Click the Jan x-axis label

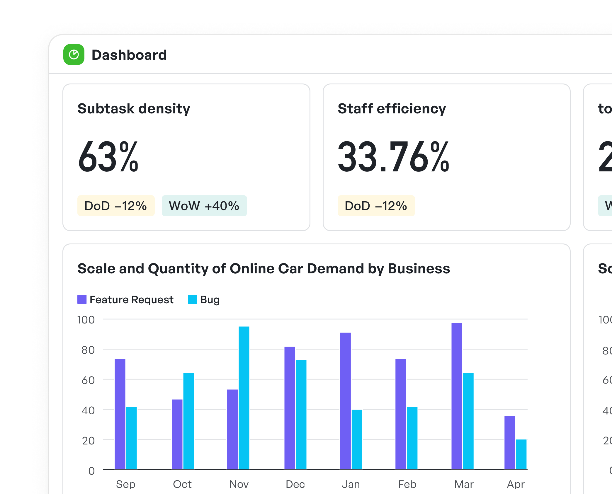point(351,484)
